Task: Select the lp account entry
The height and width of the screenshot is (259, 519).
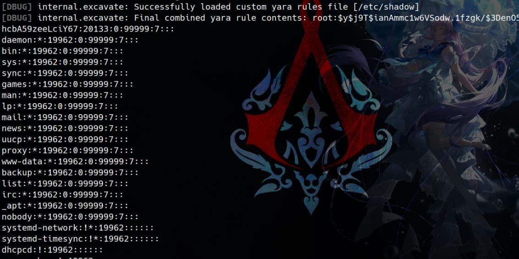Action: 60,106
